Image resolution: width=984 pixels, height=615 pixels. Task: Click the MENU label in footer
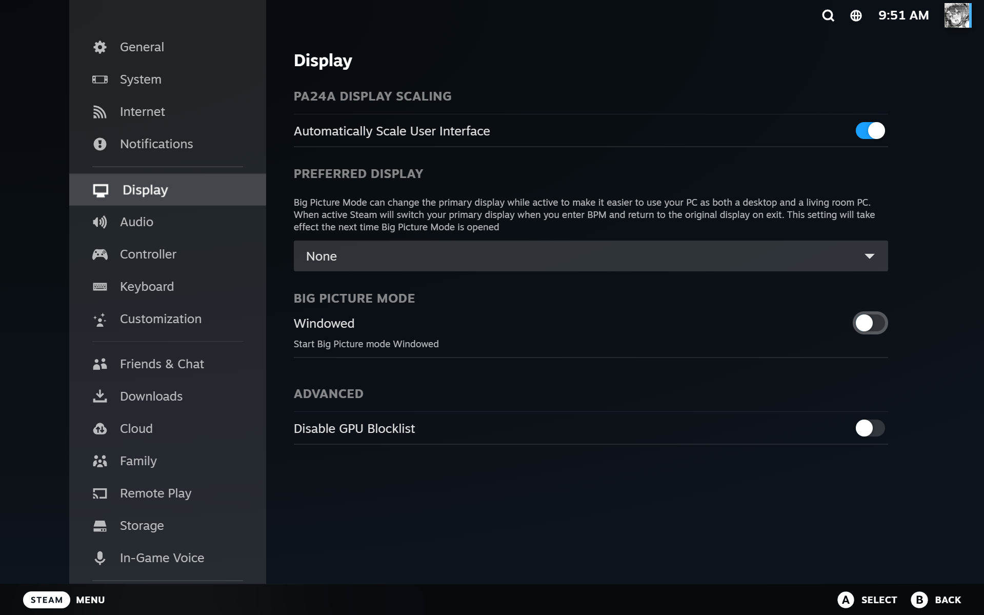click(x=90, y=600)
